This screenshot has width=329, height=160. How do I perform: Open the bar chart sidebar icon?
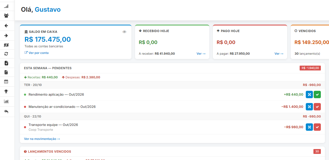click(x=6, y=101)
